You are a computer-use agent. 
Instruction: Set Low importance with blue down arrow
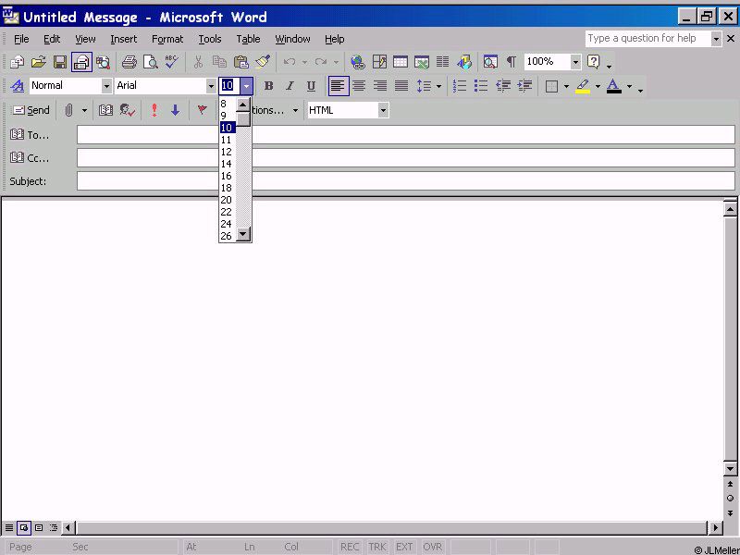(176, 110)
